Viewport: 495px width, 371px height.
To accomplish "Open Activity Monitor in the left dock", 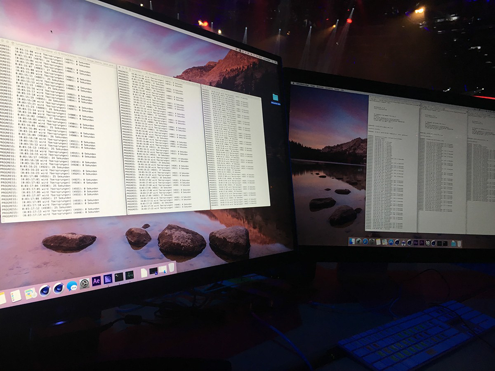I will [130, 275].
